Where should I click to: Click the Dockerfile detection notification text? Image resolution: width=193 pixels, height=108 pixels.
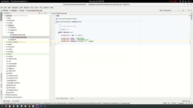point(66,103)
